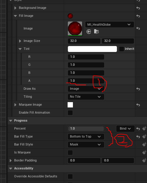Screen dimensions: 147x183
Task: Click the Tint B value field
Action: click(x=86, y=73)
